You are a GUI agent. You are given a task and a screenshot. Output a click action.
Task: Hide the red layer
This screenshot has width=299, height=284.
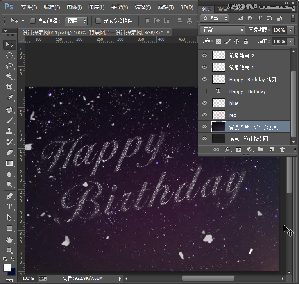tap(204, 115)
